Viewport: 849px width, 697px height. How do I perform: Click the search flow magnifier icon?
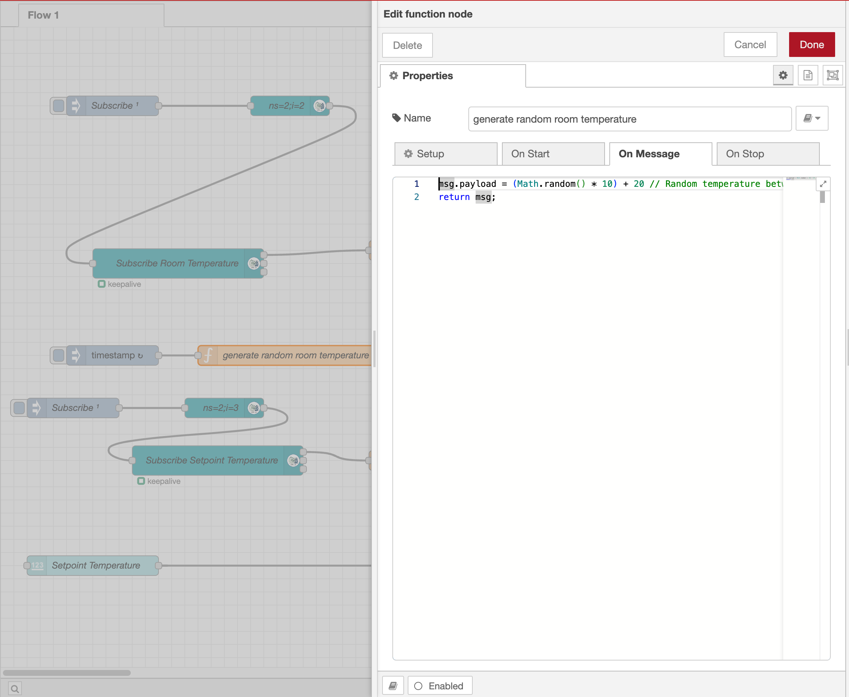pos(15,689)
